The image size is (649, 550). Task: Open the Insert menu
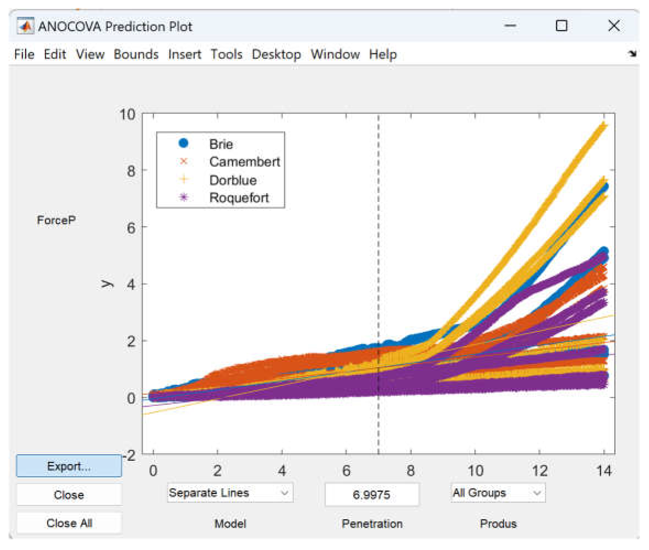pos(185,54)
